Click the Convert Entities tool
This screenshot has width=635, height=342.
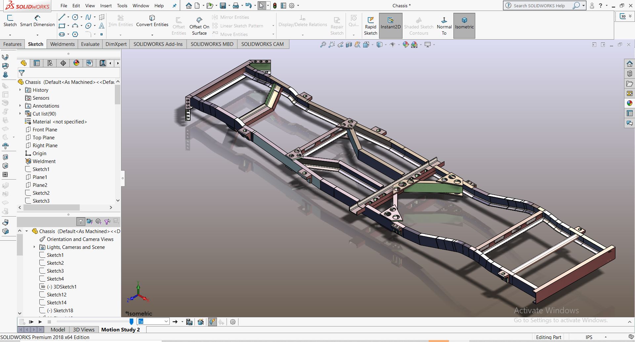[x=152, y=21]
